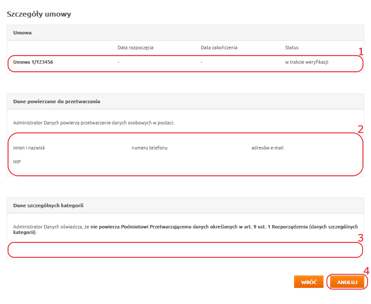371x304 pixels.
Task: Click the empty highlighted box under special categories
Action: click(185, 250)
